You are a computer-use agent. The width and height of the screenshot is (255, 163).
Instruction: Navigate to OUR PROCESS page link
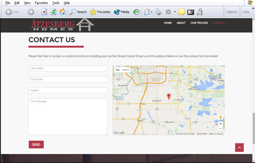[199, 23]
